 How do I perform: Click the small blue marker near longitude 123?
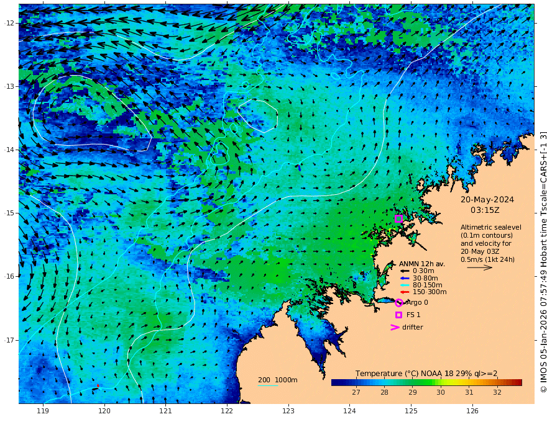click(x=300, y=168)
